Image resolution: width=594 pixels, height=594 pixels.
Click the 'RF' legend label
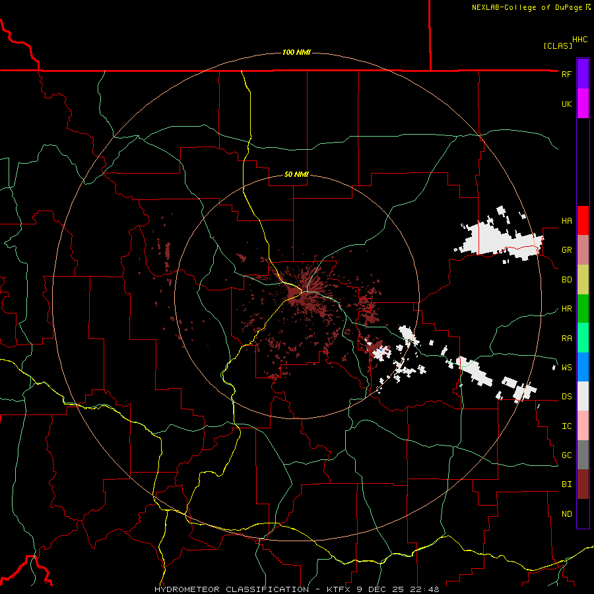tap(566, 74)
